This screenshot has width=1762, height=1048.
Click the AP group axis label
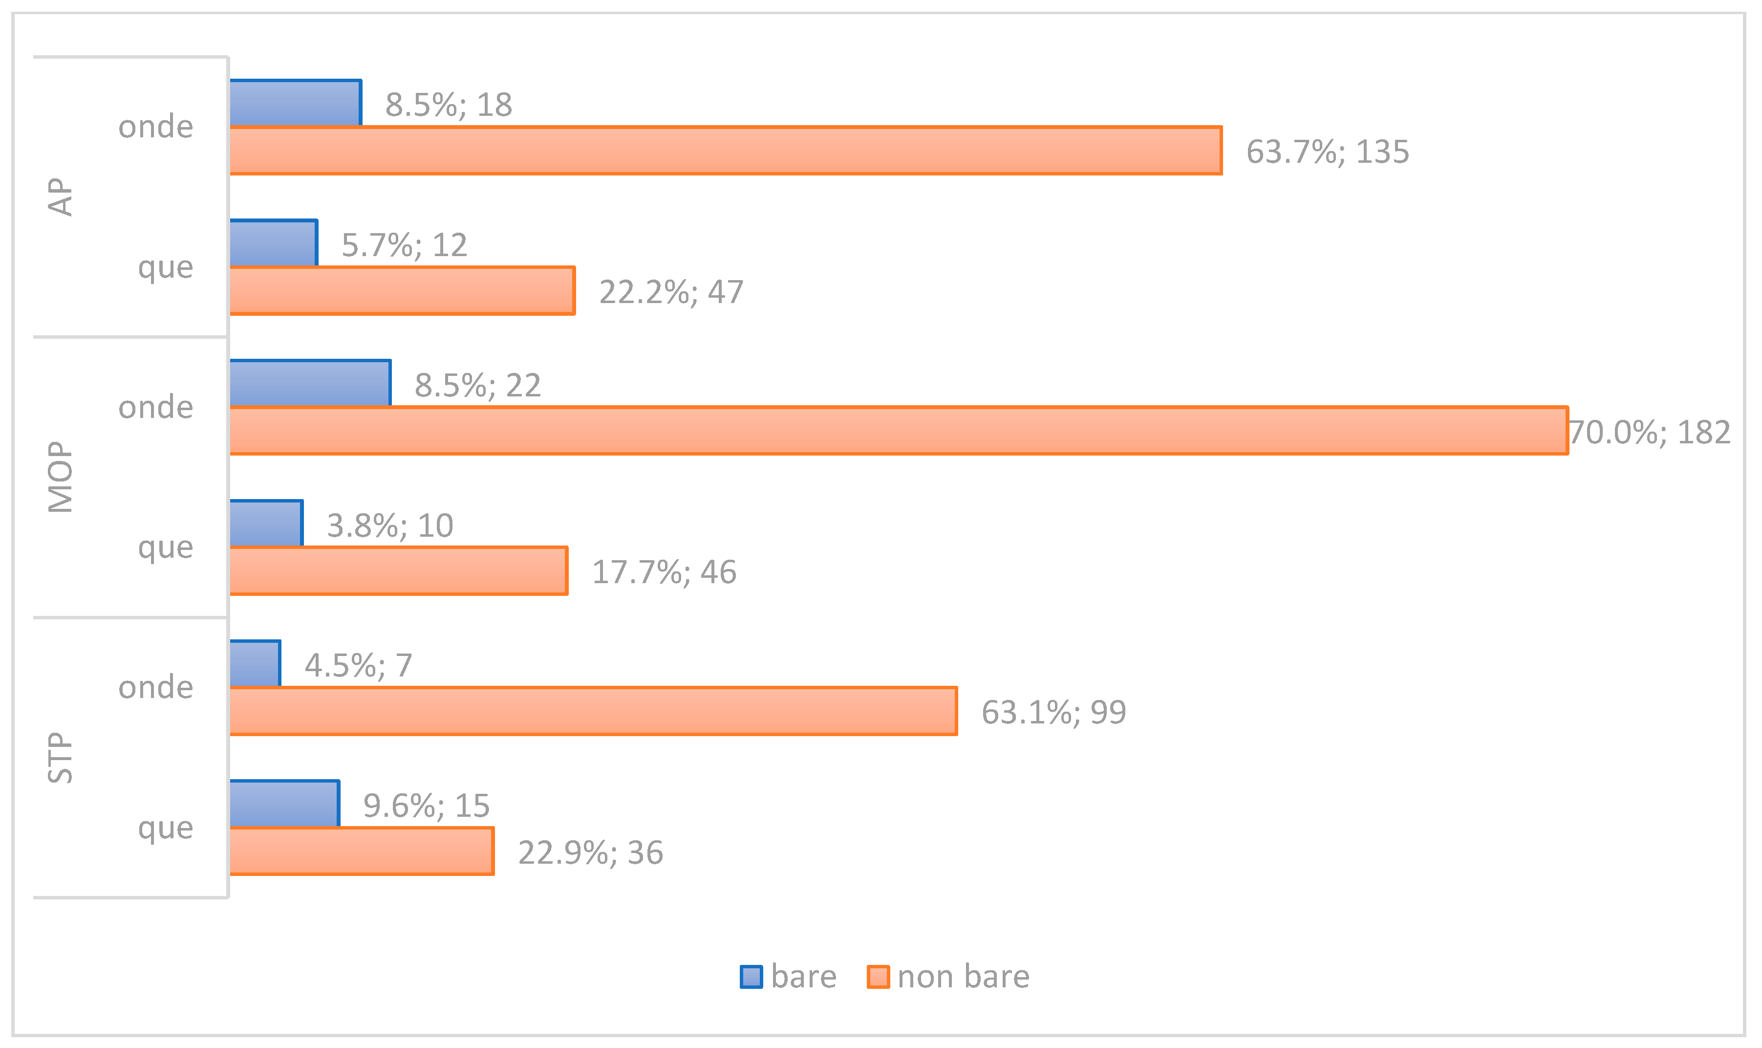tap(61, 196)
